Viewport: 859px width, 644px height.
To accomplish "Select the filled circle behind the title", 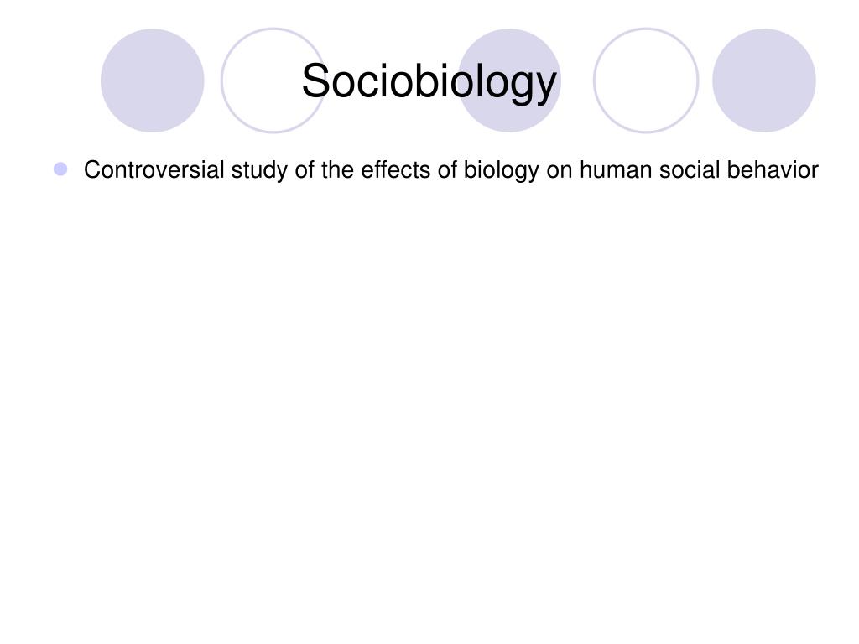I will pos(509,80).
